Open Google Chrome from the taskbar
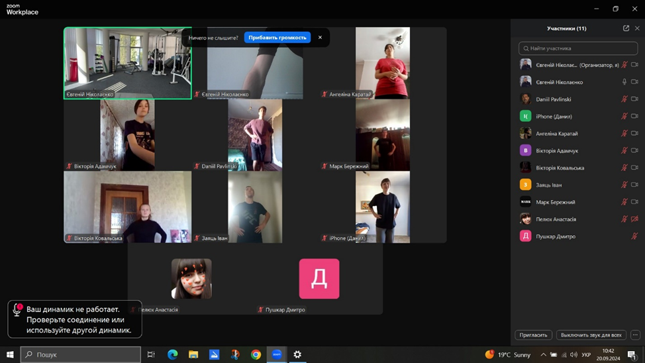This screenshot has height=363, width=645. click(x=256, y=354)
